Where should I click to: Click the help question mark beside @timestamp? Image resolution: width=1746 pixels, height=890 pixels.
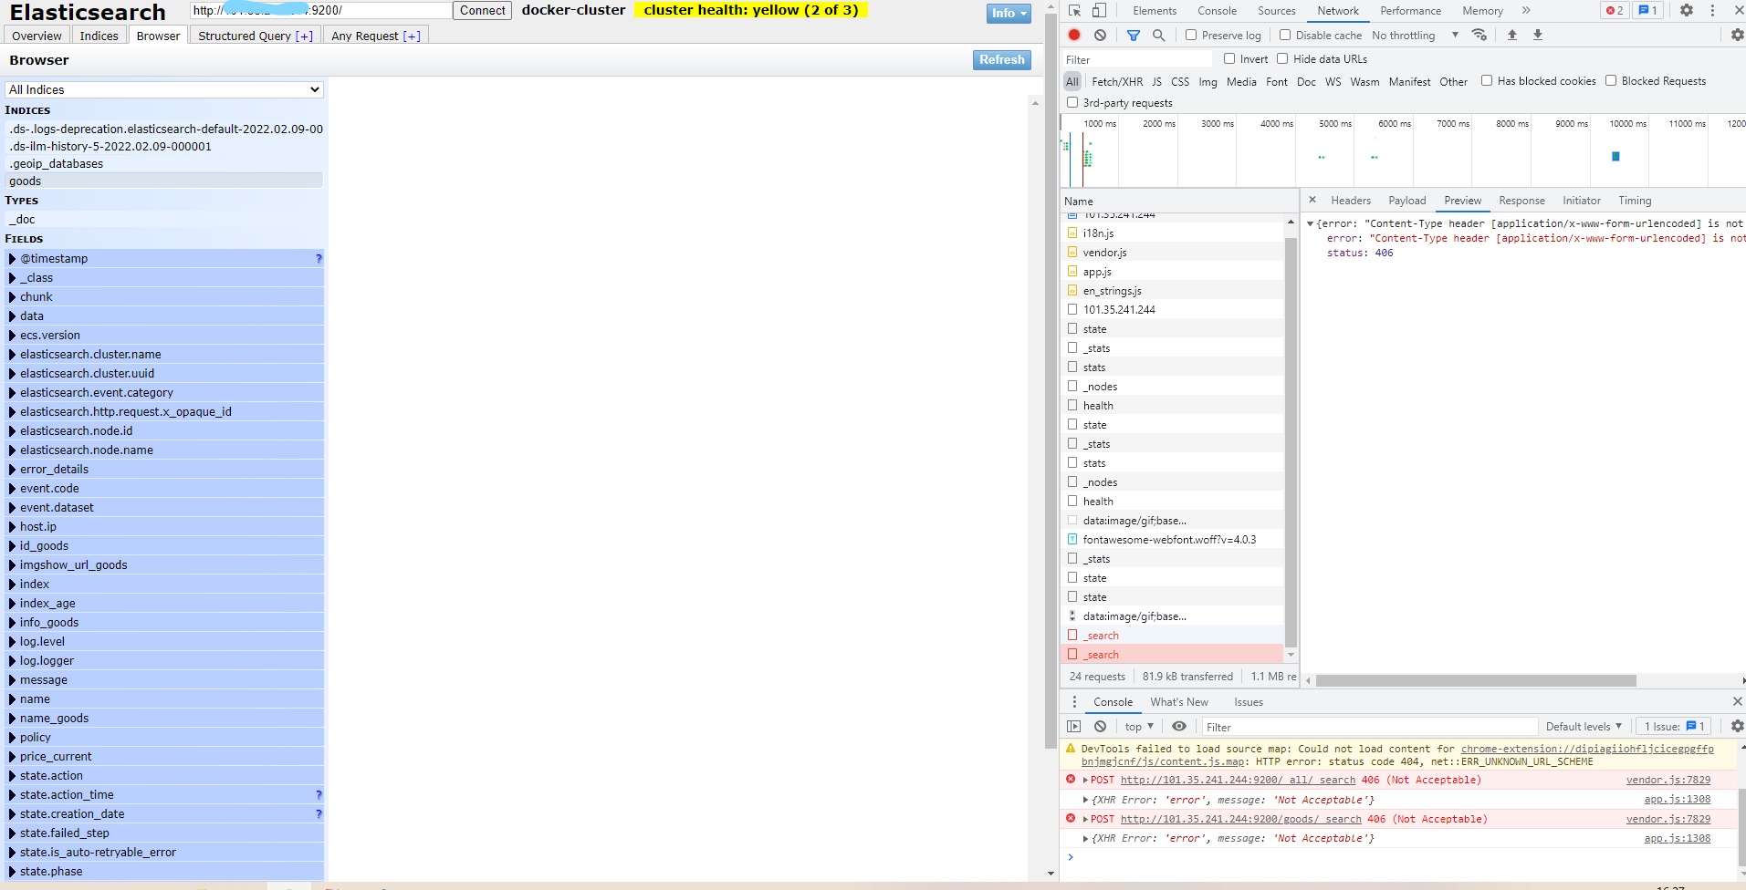(x=319, y=259)
